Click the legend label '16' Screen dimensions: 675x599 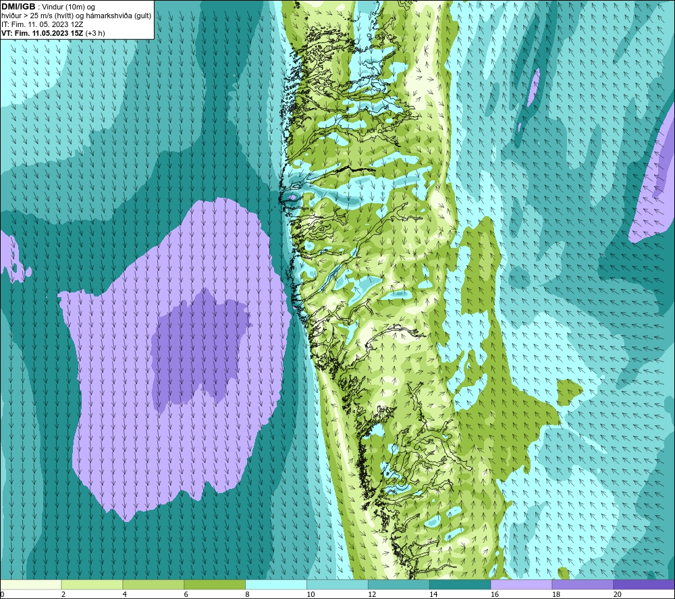[495, 594]
